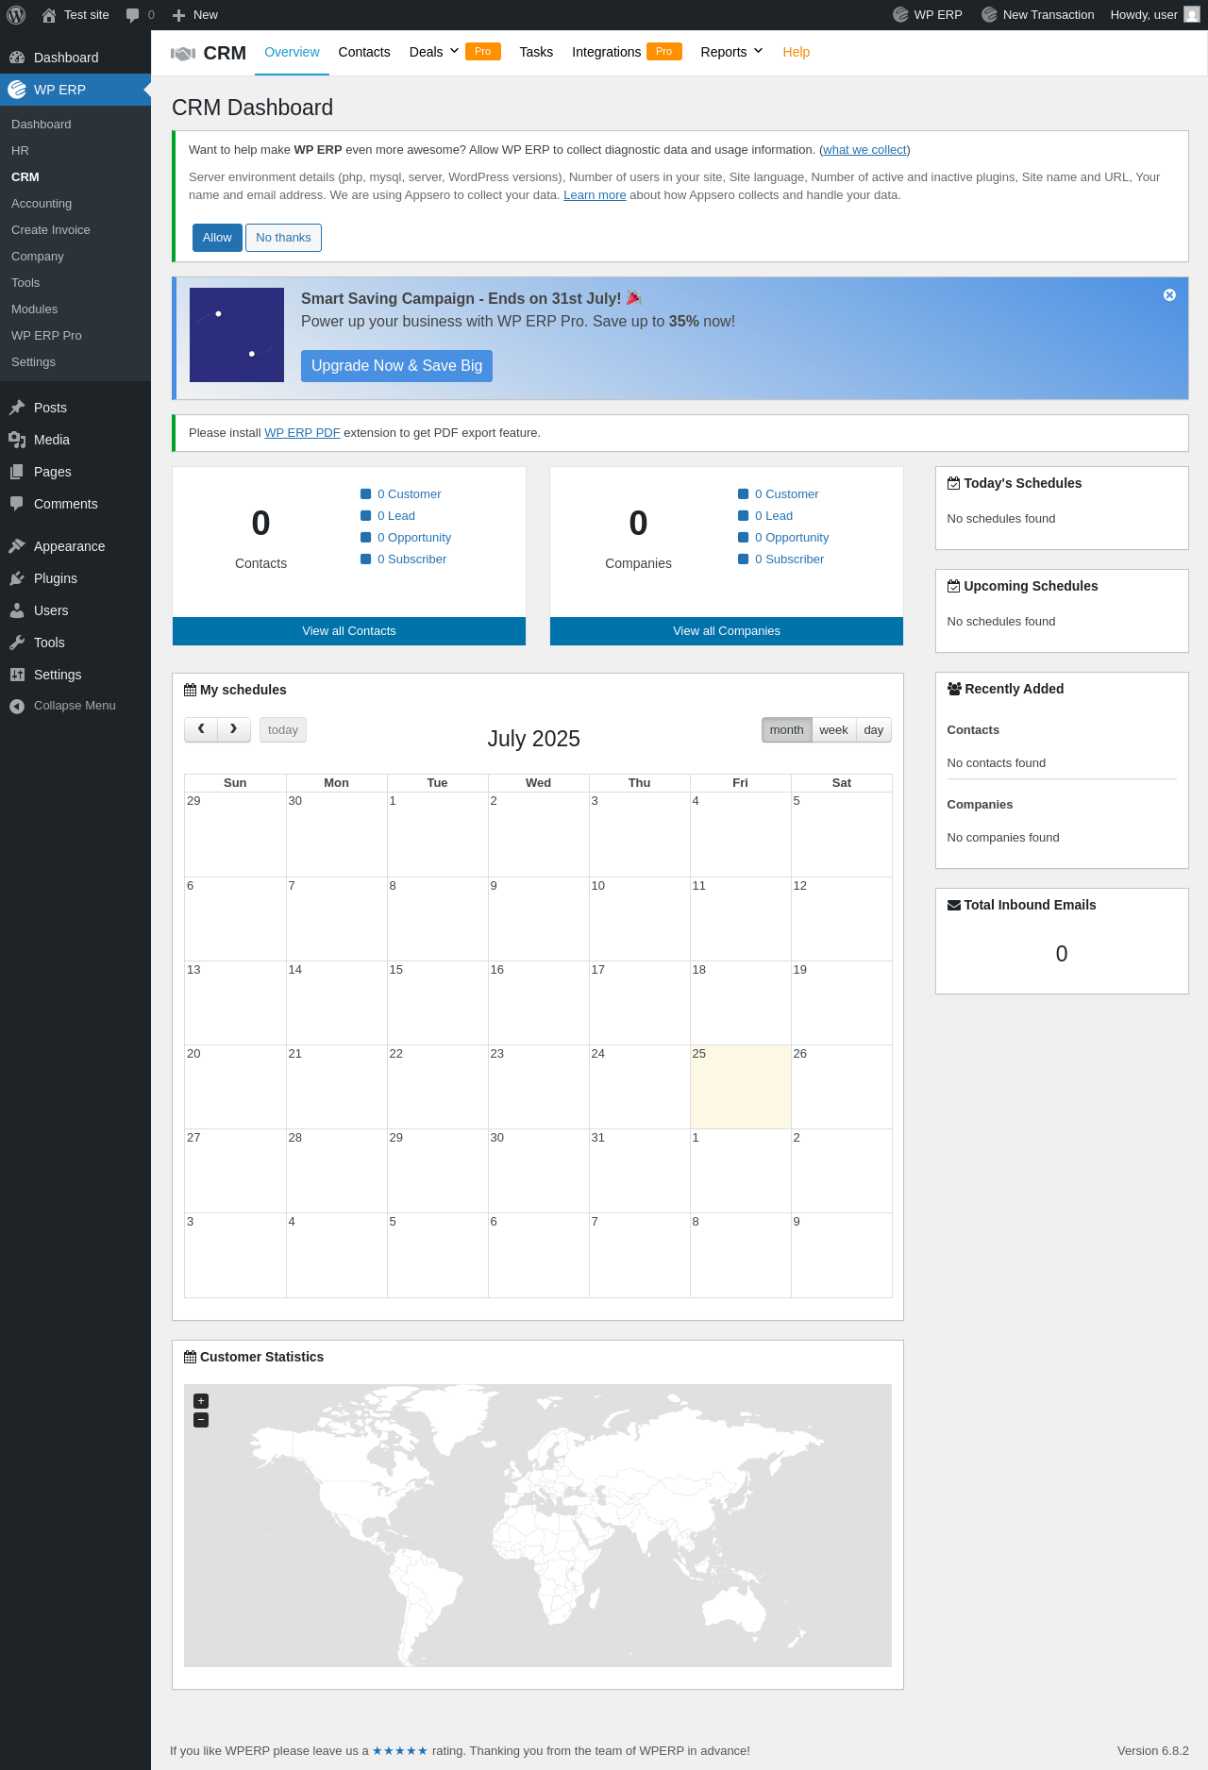This screenshot has height=1770, width=1208.
Task: Open Appearance brush icon in sidebar
Action: (17, 546)
